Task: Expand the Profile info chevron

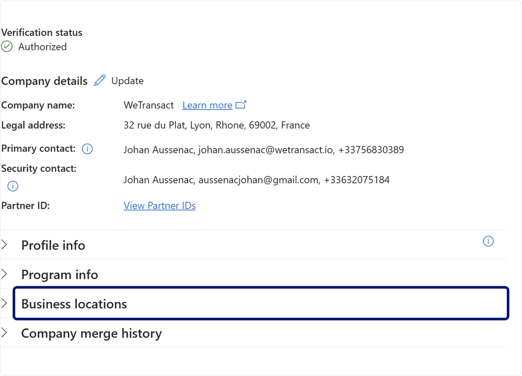Action: coord(4,245)
